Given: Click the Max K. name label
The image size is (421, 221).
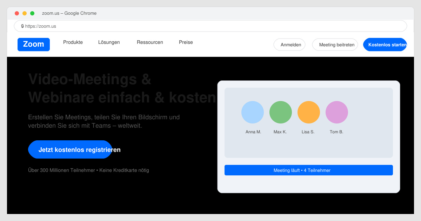Looking at the screenshot, I should click(280, 132).
